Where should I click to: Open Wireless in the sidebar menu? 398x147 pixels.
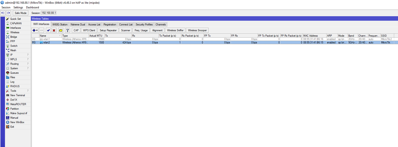(15, 32)
